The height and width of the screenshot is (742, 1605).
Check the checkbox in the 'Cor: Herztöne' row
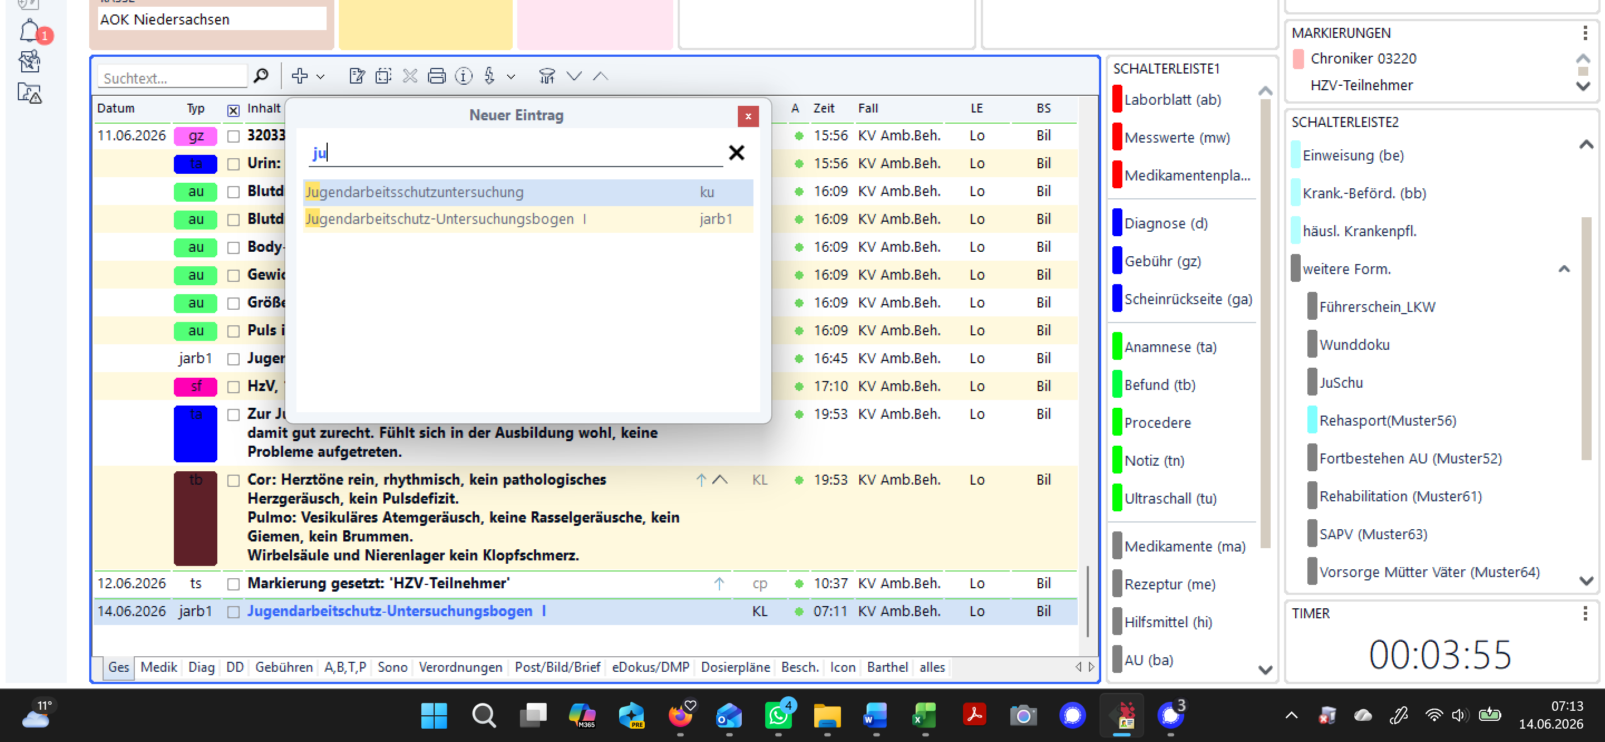233,480
